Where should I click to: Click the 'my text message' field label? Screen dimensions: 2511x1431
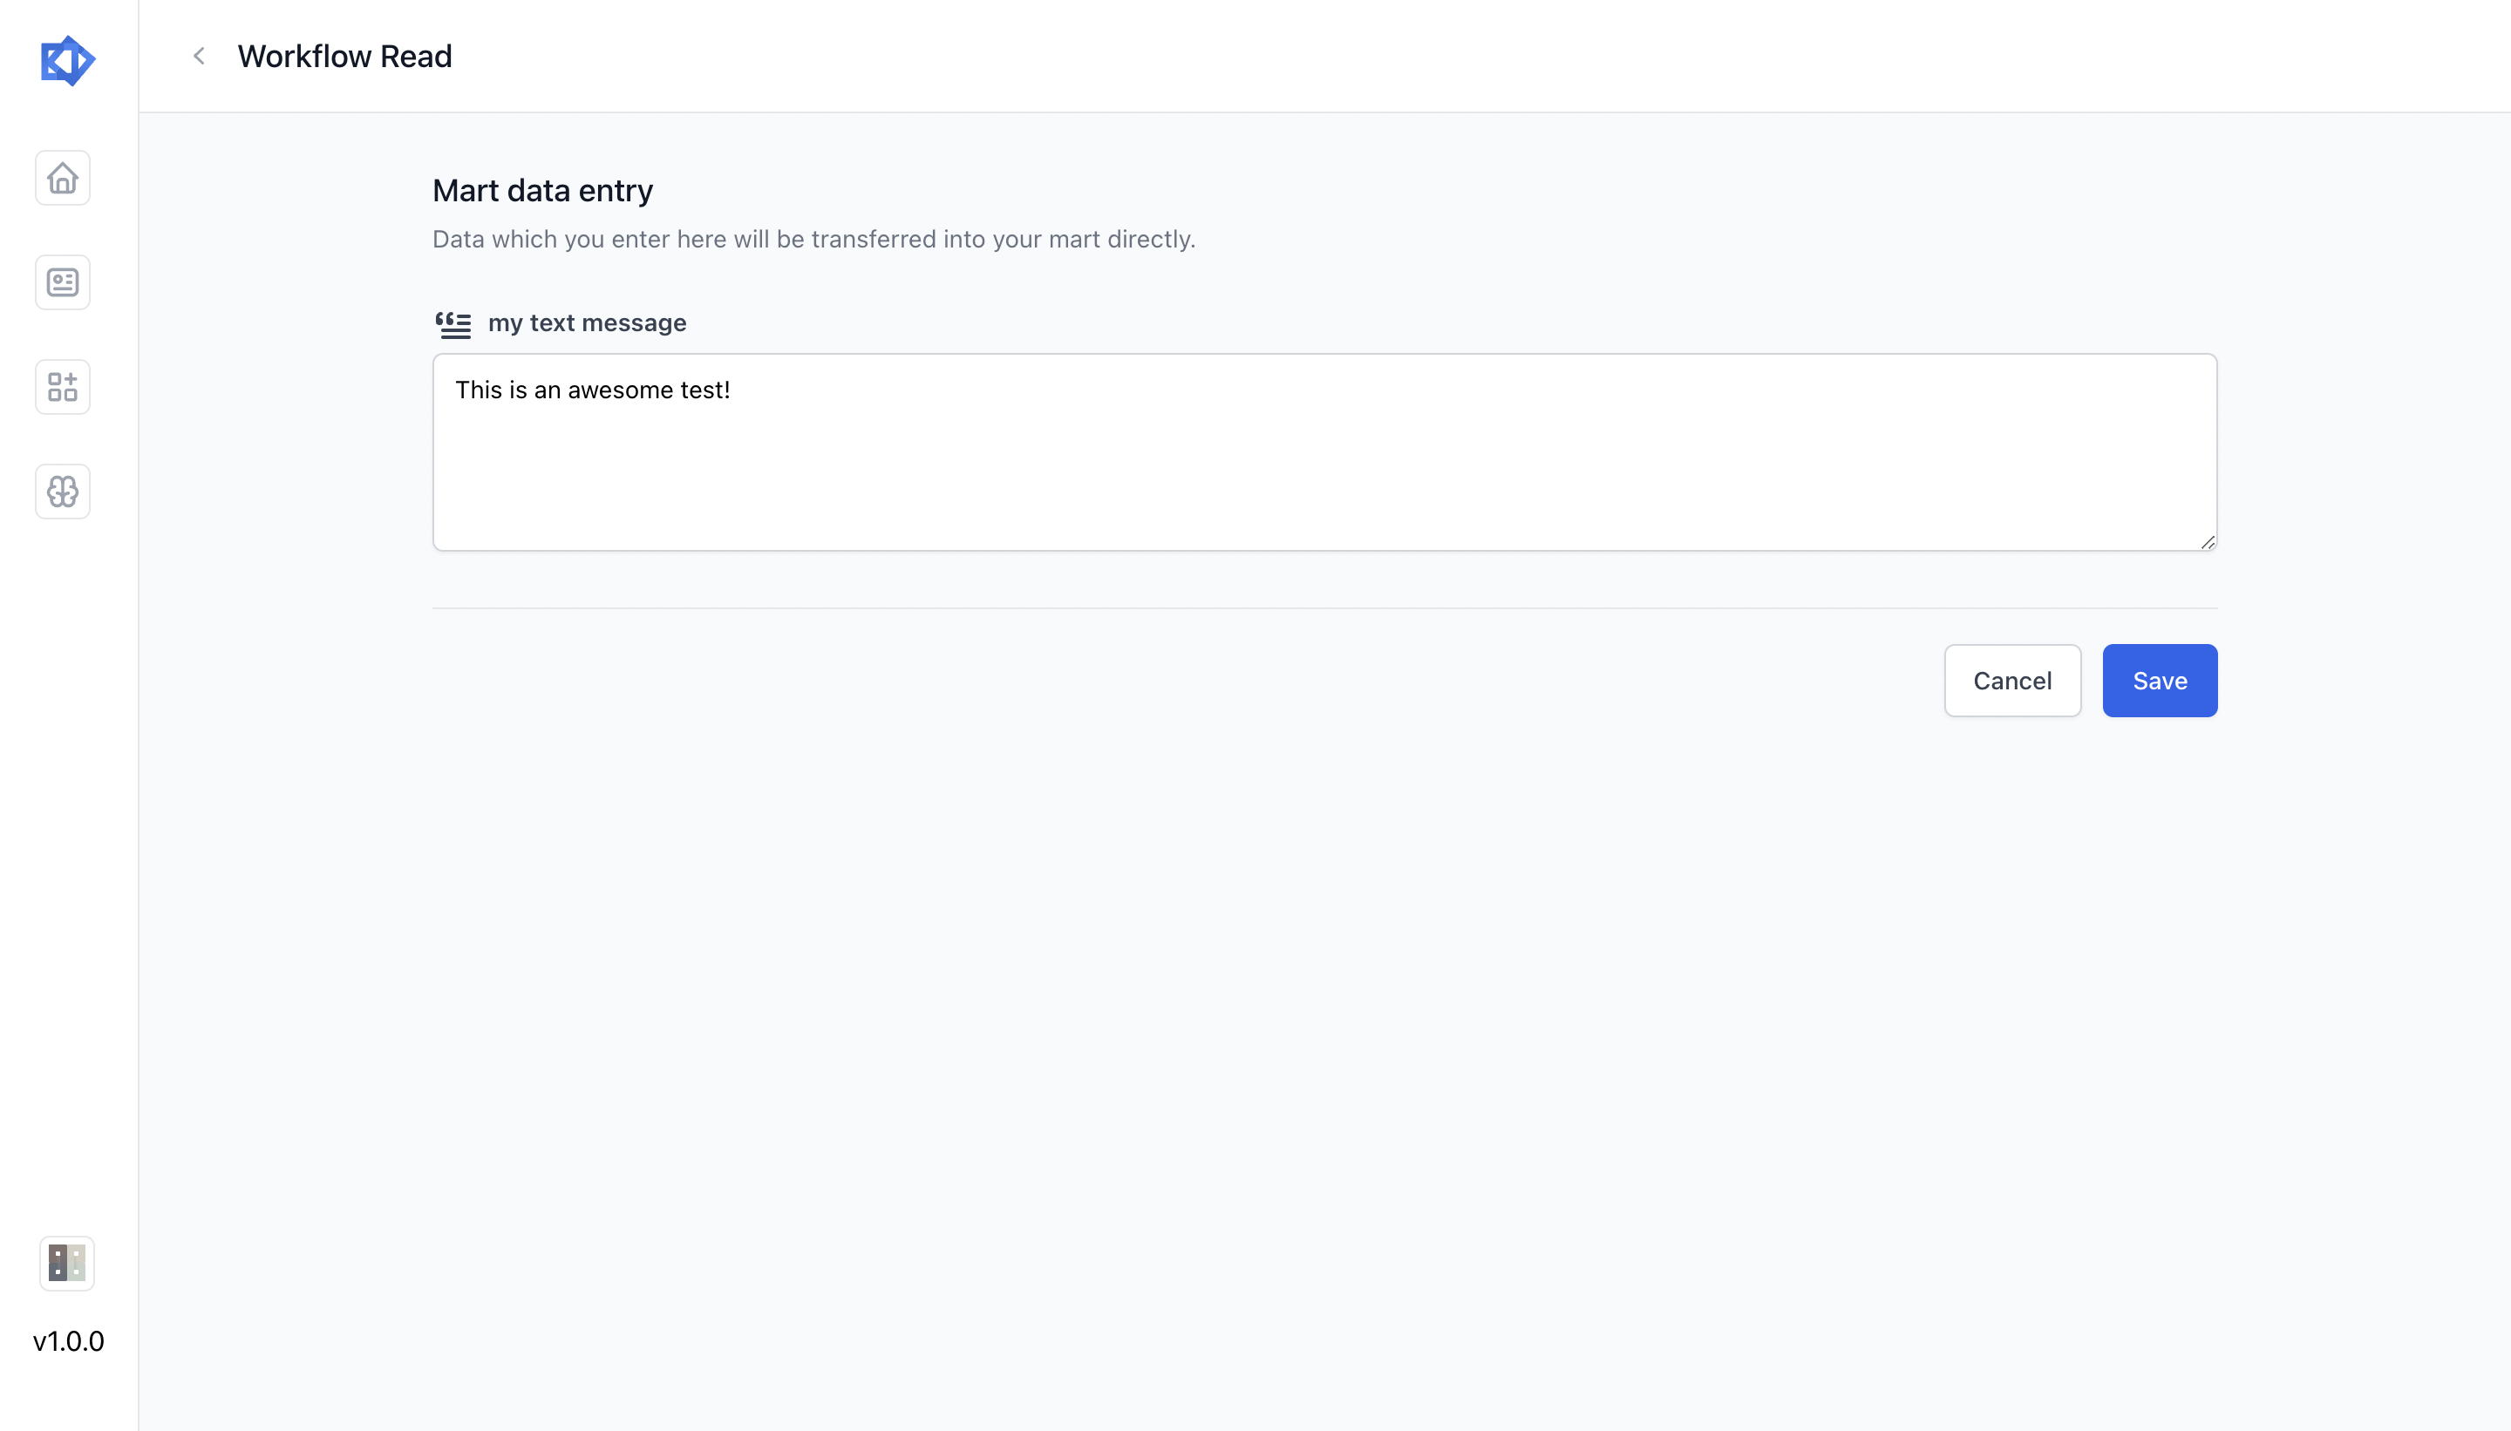click(587, 323)
